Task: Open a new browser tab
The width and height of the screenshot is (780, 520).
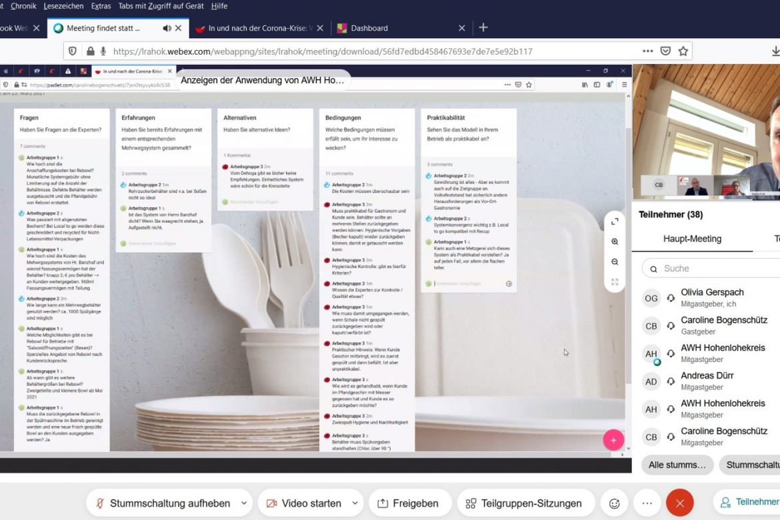Action: click(483, 28)
